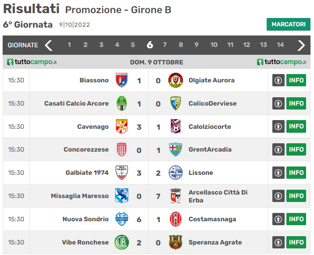
Task: Open INFO for Cavenago vs Calolziocorte
Action: point(296,127)
